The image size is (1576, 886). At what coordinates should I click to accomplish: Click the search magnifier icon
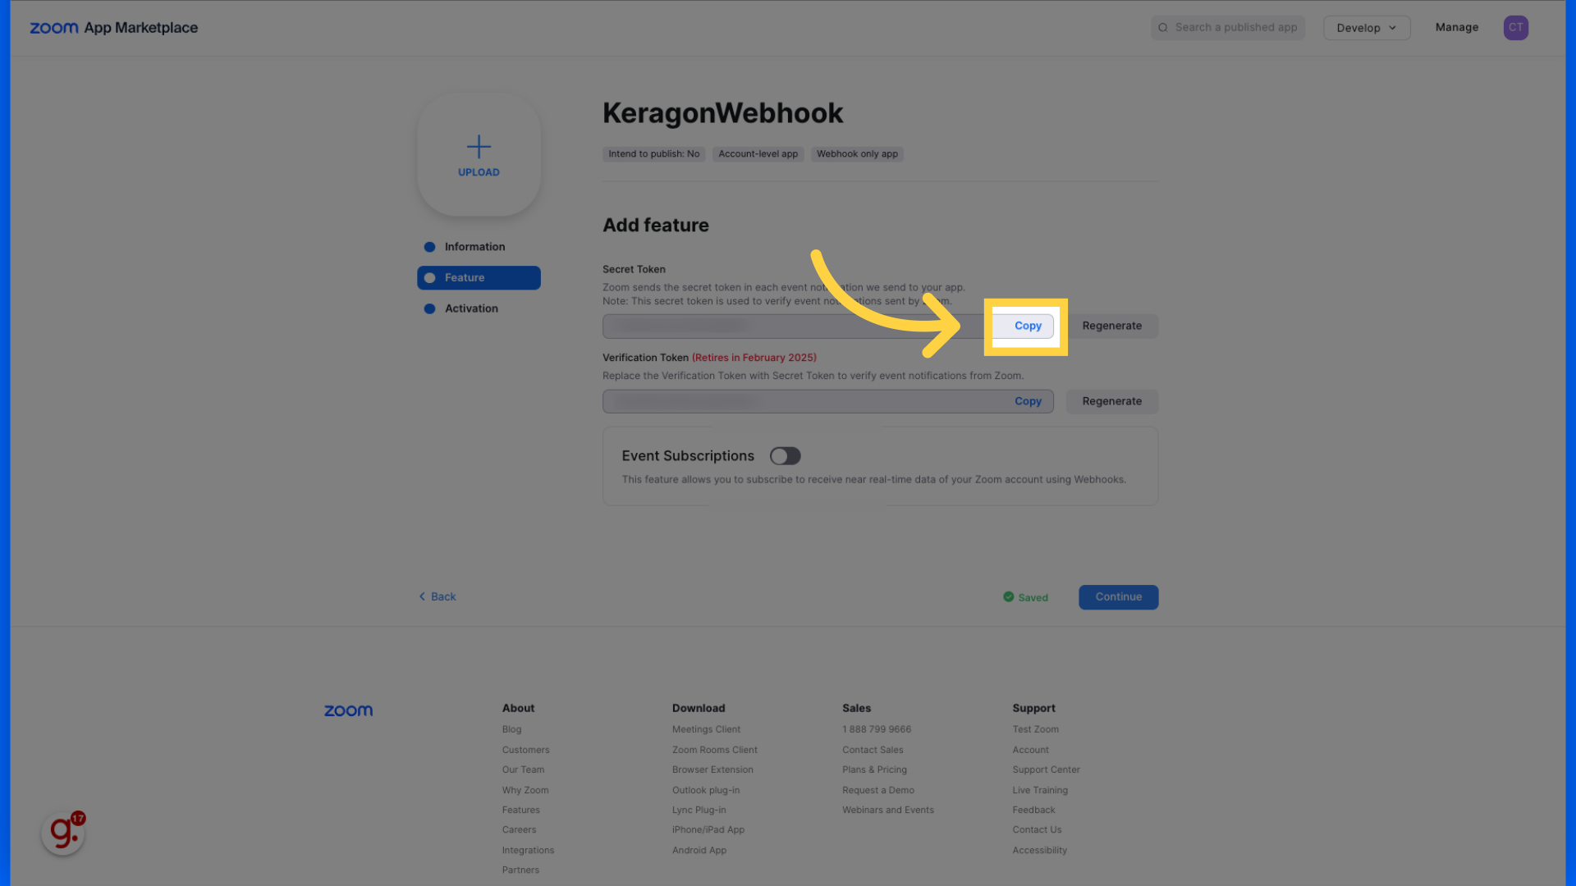(1163, 28)
